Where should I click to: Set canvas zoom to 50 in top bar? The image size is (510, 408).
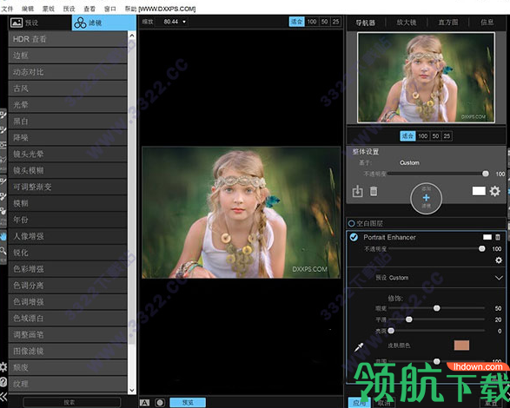325,22
